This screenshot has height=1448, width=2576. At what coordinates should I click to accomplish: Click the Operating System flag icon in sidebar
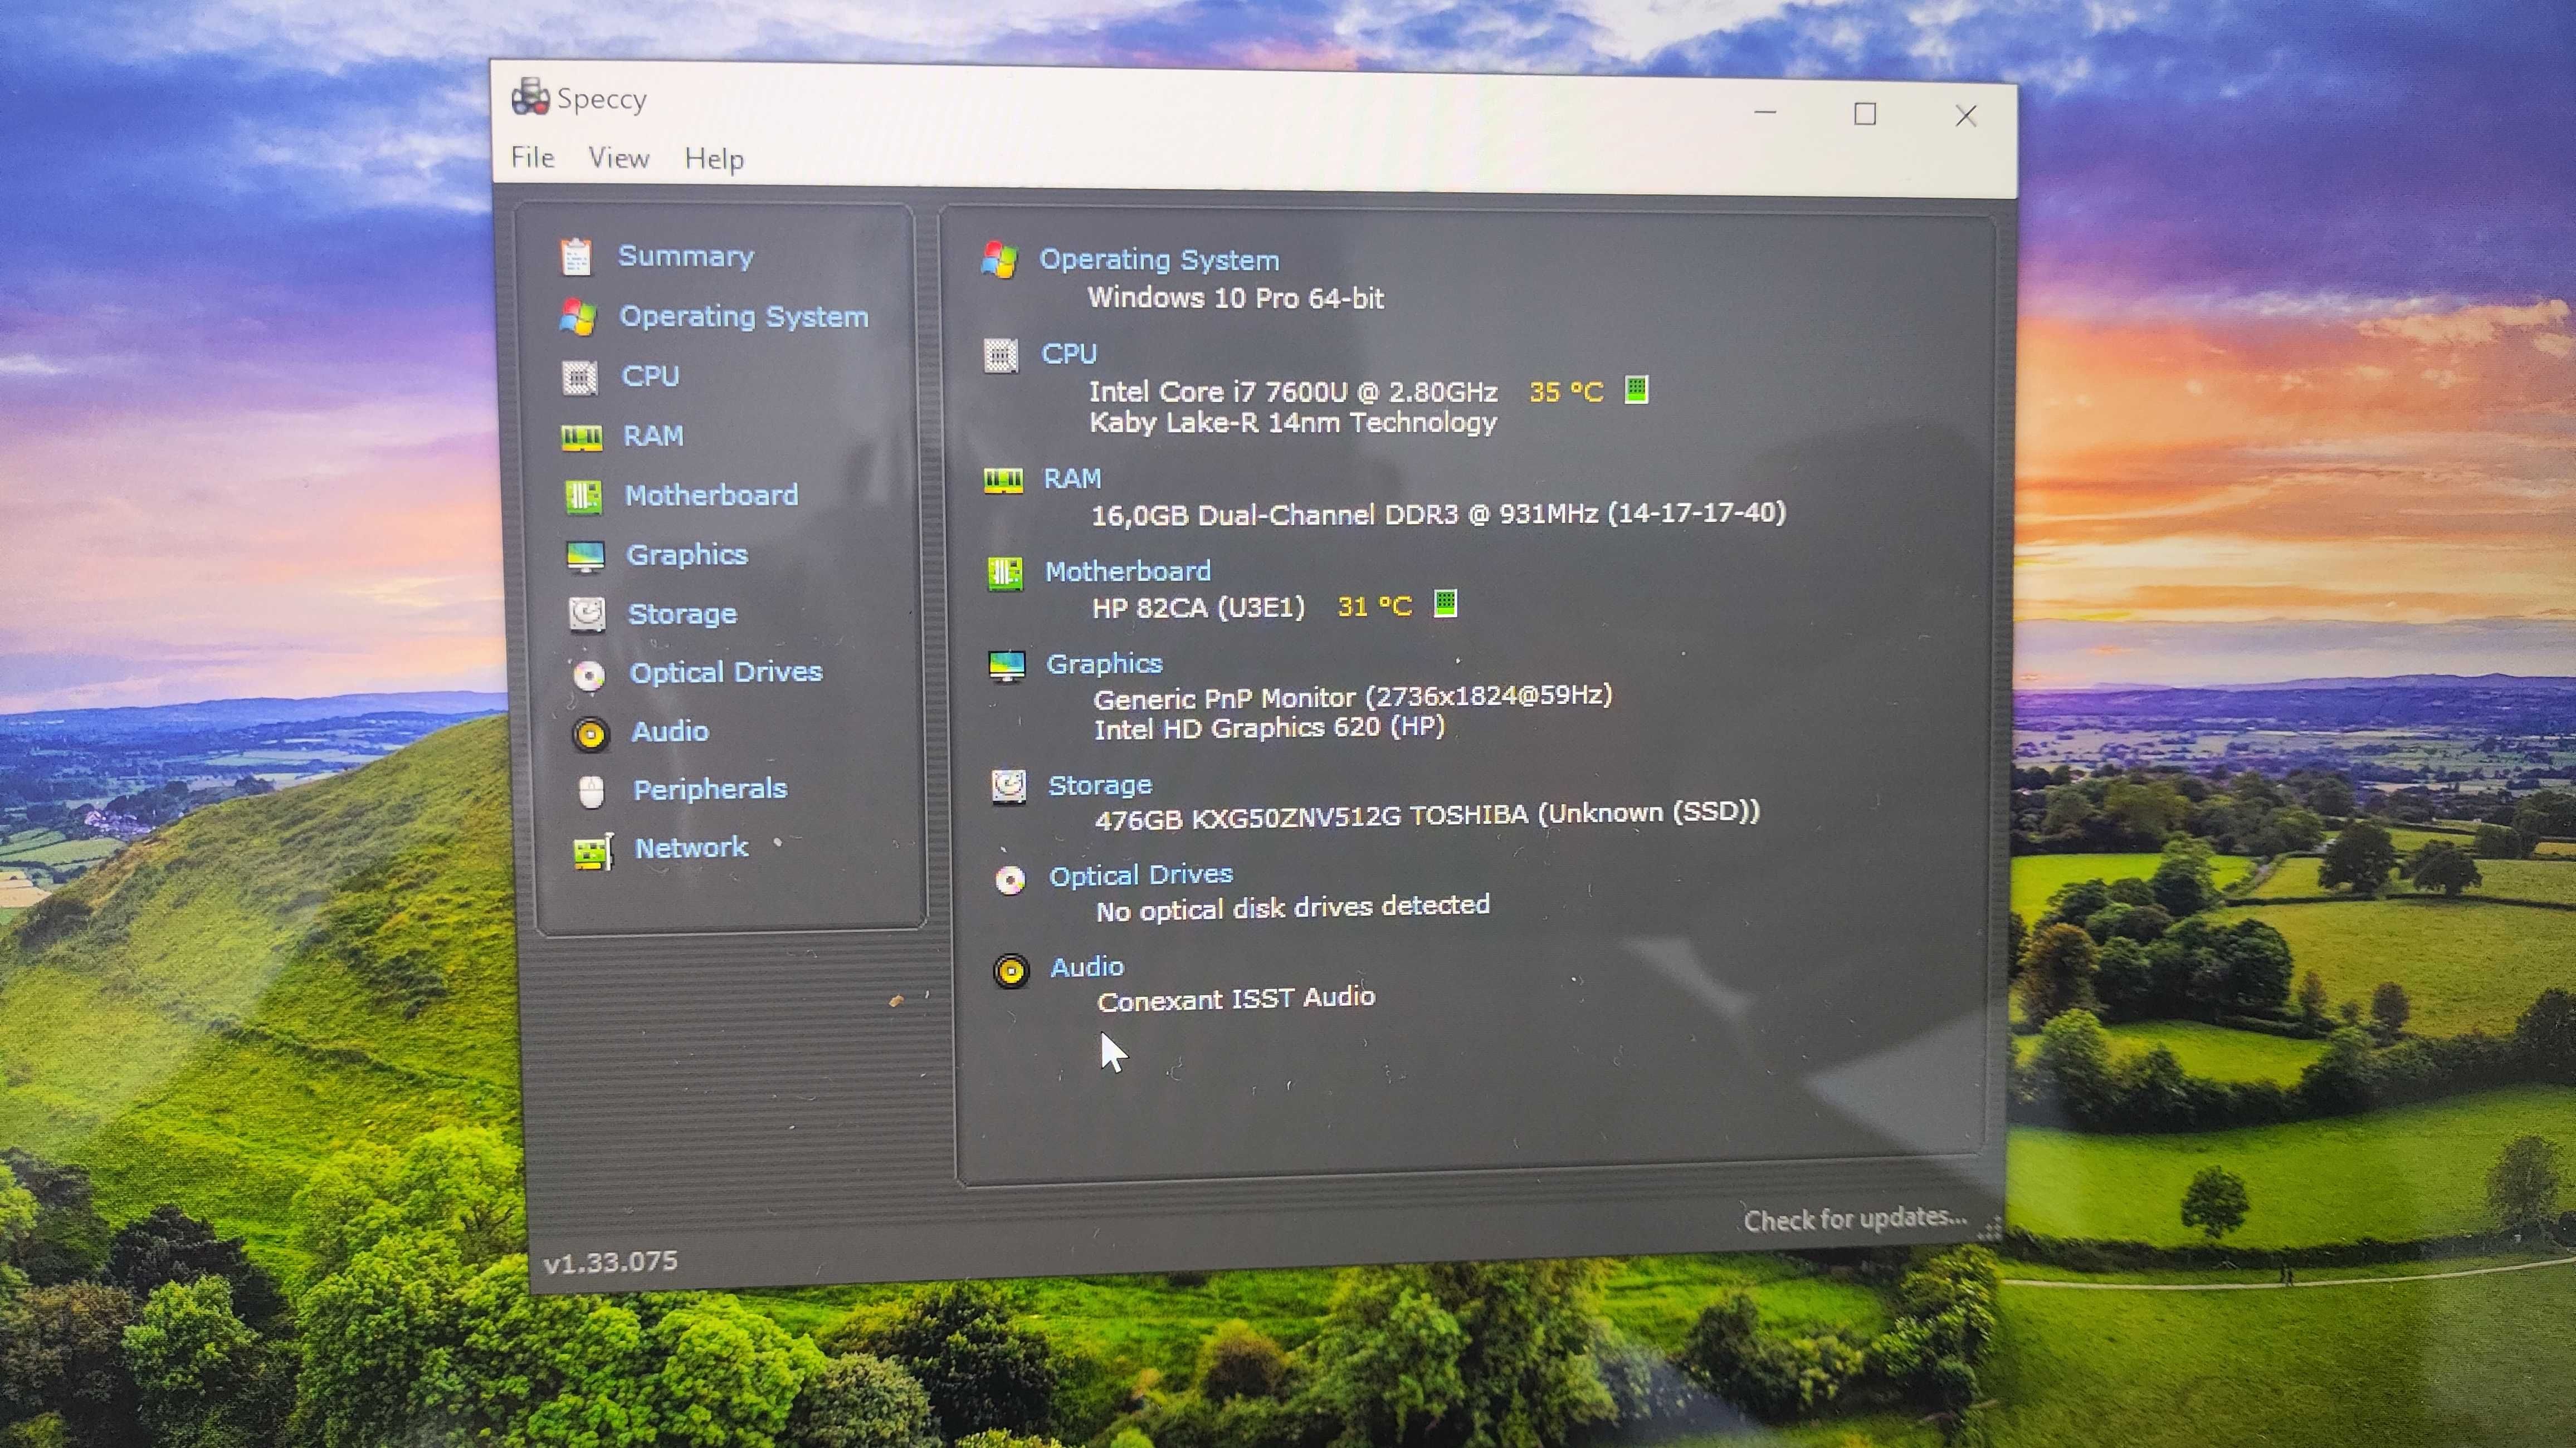click(x=578, y=317)
